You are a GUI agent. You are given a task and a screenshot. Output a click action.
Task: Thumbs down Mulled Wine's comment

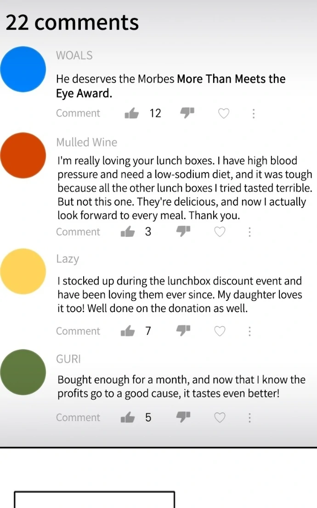(x=183, y=231)
